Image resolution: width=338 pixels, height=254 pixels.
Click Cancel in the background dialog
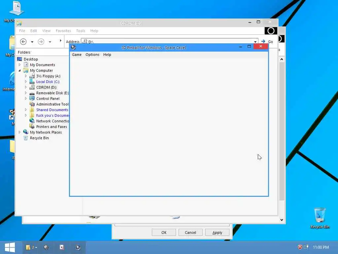coord(190,233)
